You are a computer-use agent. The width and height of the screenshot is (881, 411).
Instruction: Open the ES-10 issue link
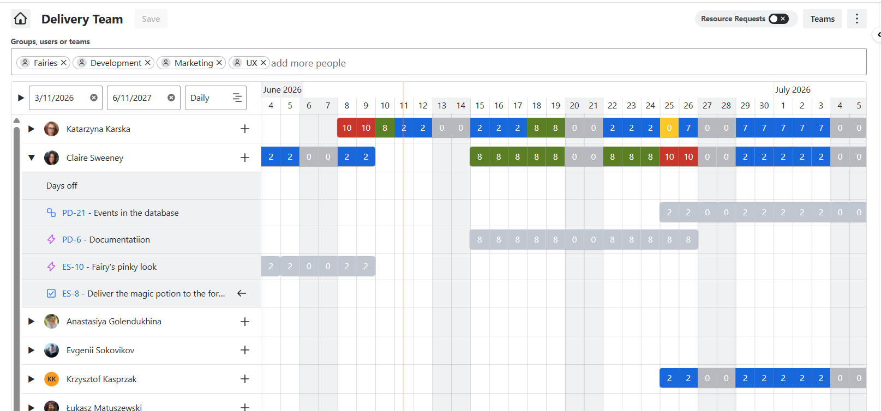[x=73, y=267]
